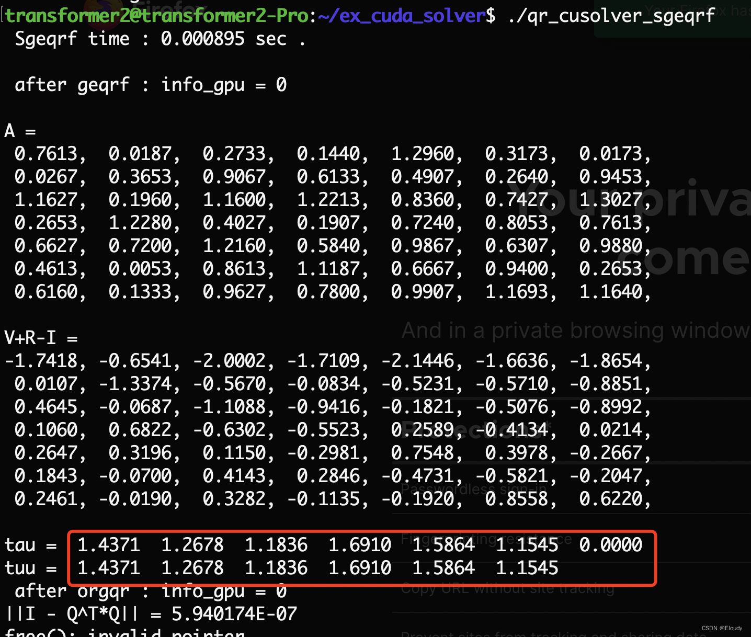Click the CSDN @Eloudy watermark link

pyautogui.click(x=724, y=628)
